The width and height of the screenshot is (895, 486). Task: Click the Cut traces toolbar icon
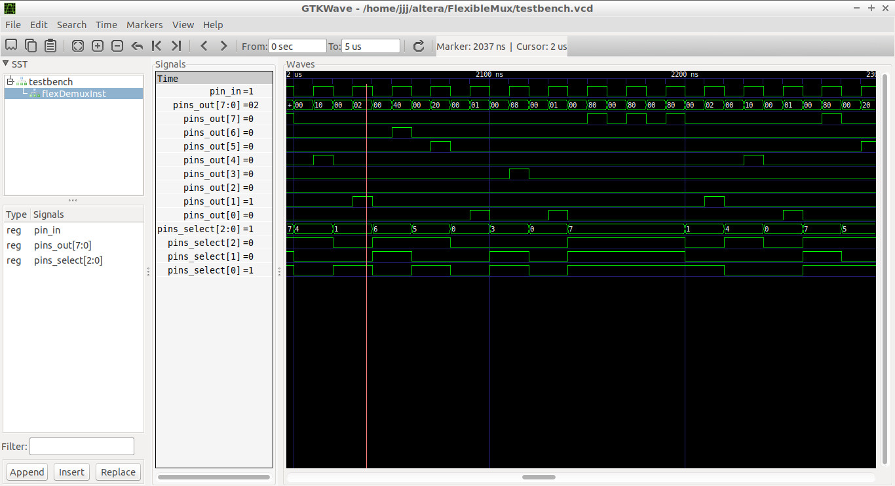(x=11, y=46)
